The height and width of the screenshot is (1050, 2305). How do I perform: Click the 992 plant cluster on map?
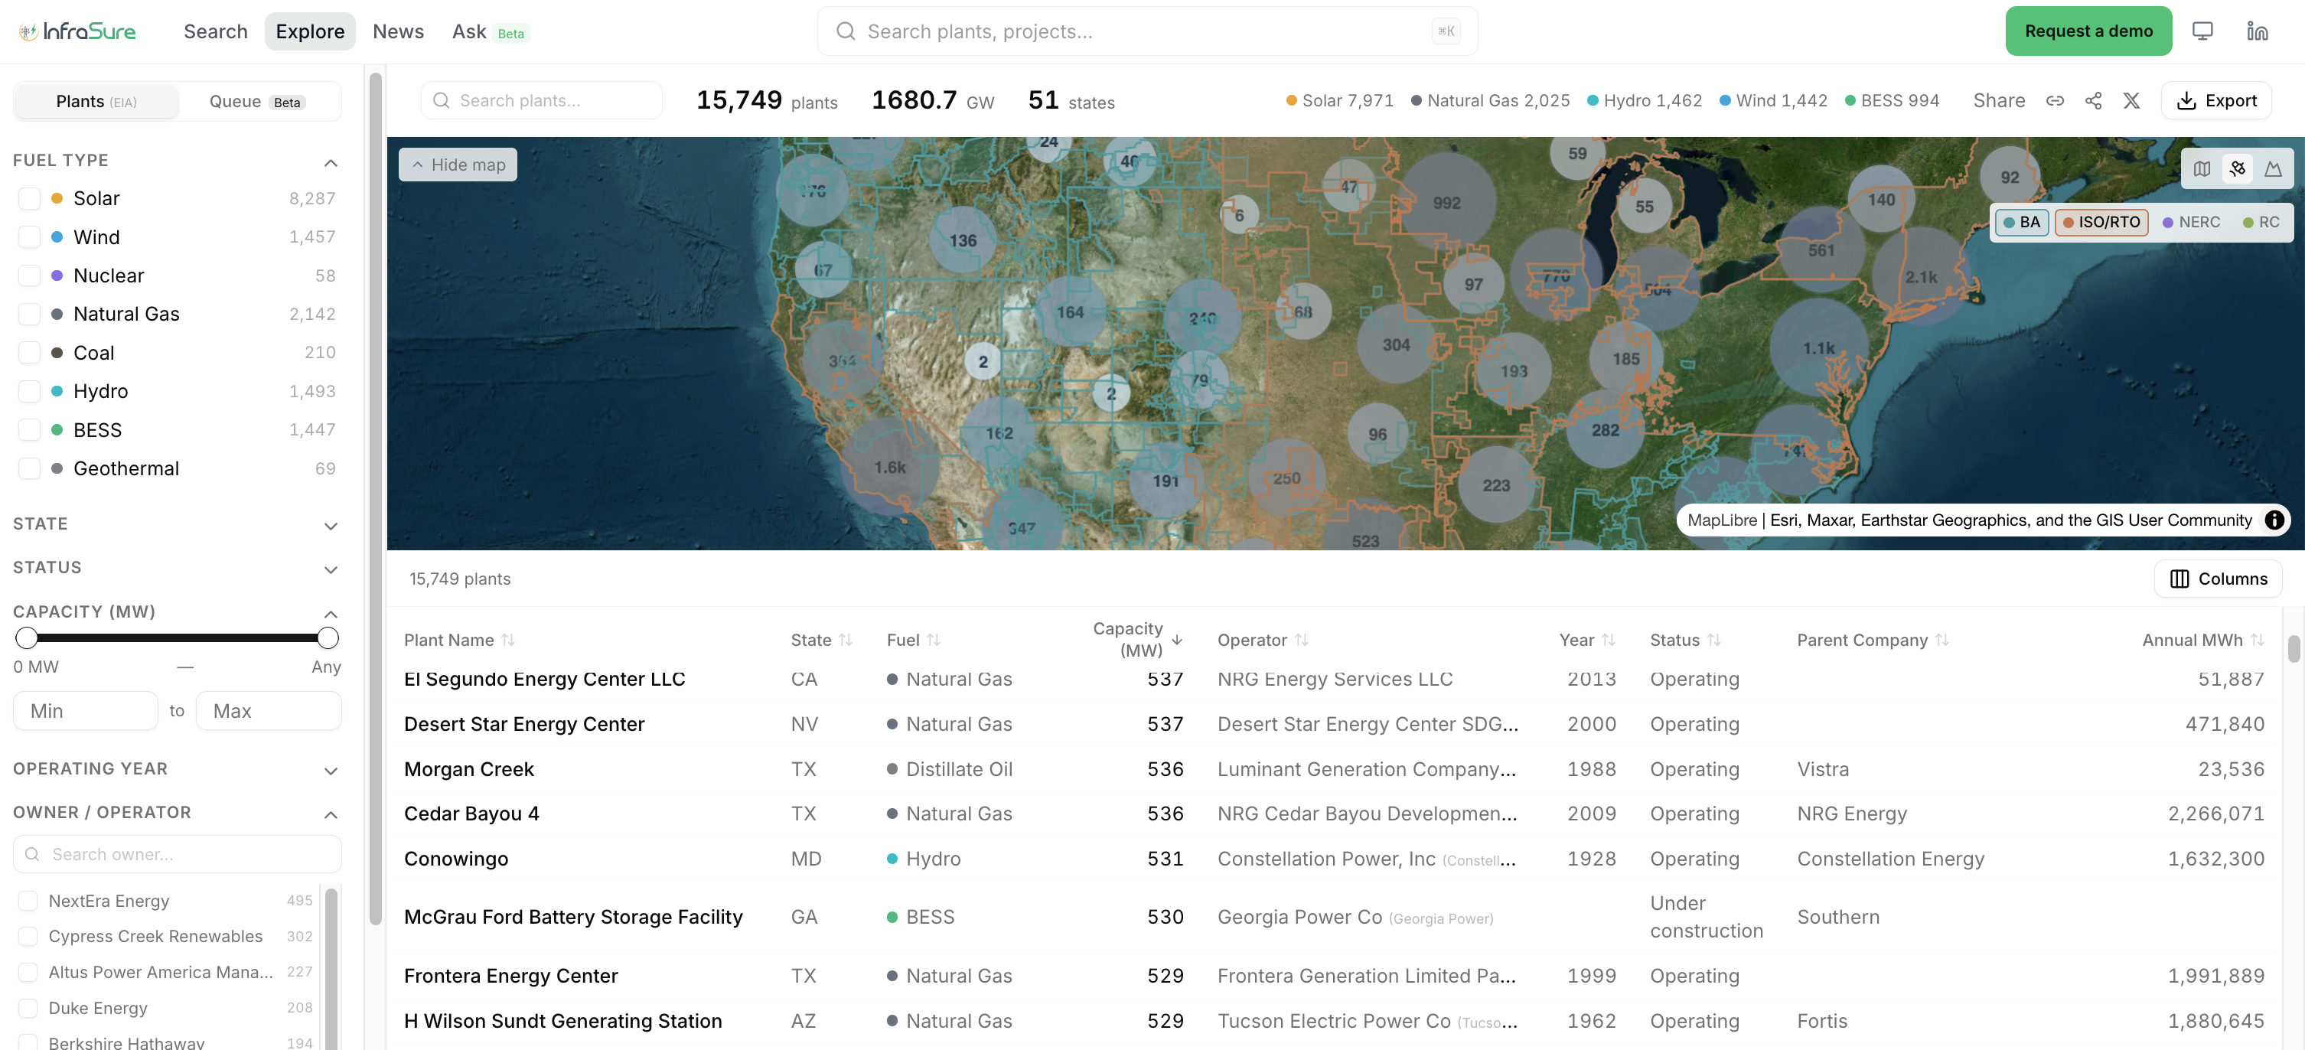(x=1446, y=204)
